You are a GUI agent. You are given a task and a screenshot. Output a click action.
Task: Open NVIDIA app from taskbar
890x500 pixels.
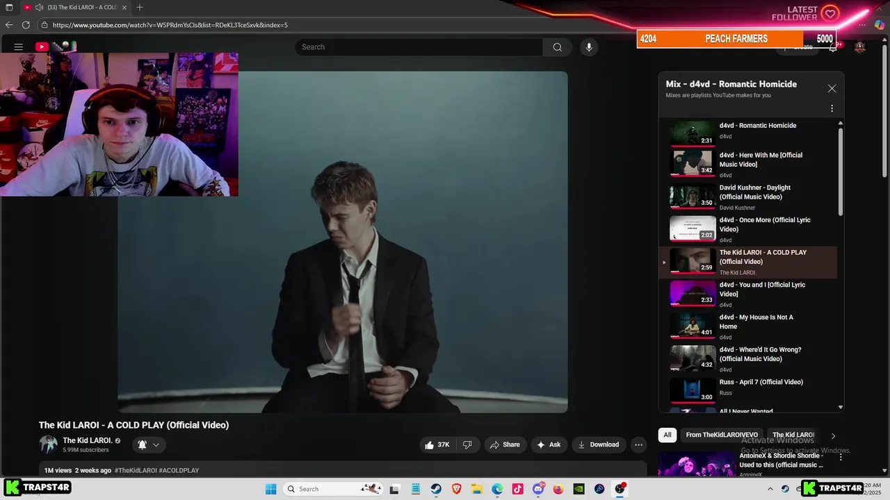(x=579, y=489)
